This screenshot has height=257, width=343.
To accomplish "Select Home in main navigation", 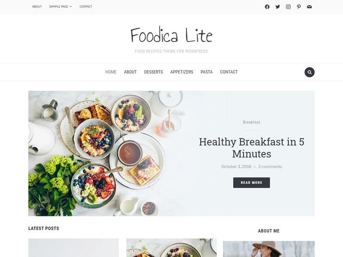I will [111, 72].
